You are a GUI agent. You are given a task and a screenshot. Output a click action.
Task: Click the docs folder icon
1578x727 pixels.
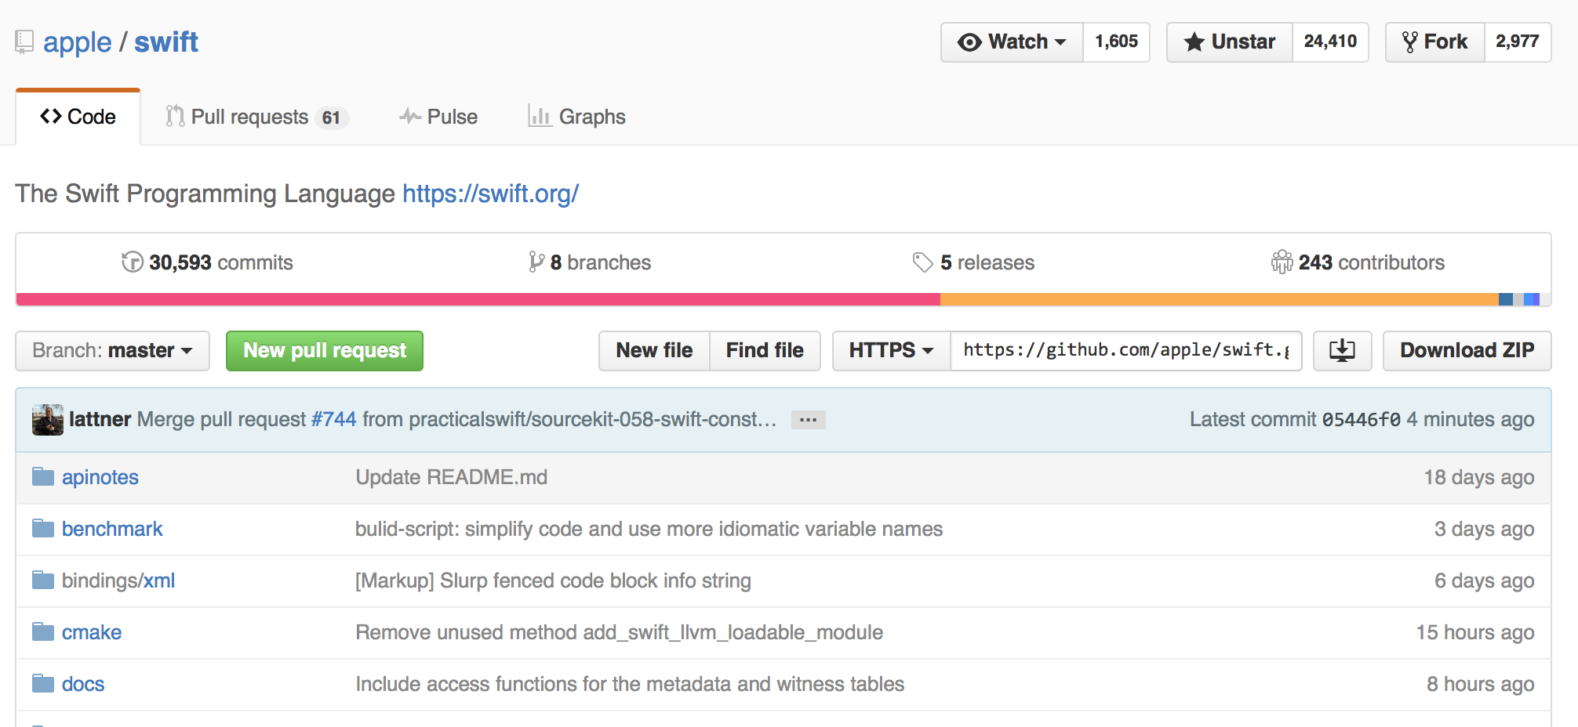pyautogui.click(x=43, y=683)
